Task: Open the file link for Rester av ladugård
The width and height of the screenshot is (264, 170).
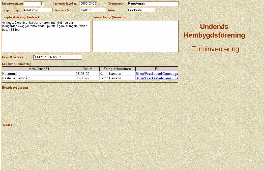Action: (x=157, y=78)
